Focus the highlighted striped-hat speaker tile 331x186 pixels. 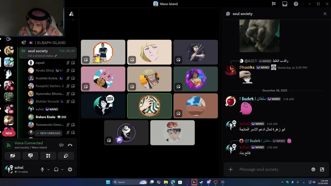[x=149, y=106]
